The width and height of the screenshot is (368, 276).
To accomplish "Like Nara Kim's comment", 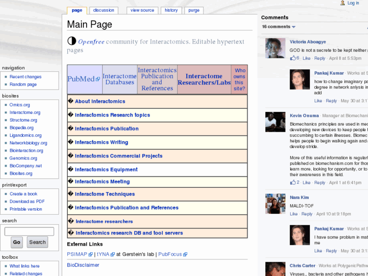I will click(x=294, y=214).
